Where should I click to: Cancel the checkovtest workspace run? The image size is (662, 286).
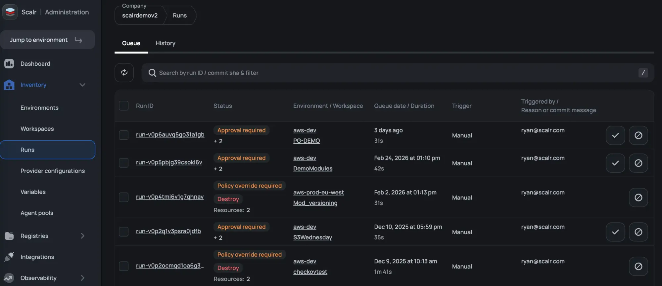tap(638, 266)
